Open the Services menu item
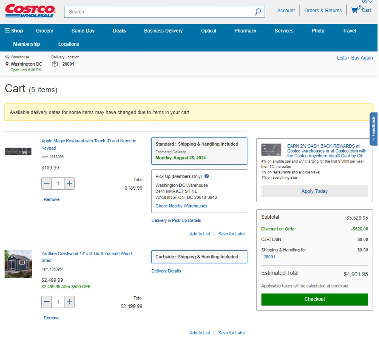This screenshot has width=379, height=341. (284, 31)
